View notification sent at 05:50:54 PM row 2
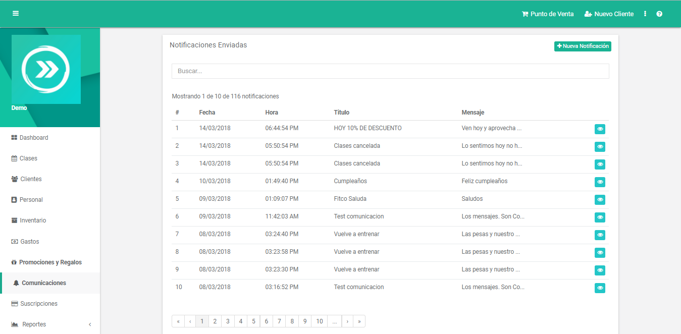681x334 pixels. tap(600, 147)
